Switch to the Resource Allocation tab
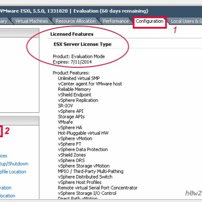 76,21
